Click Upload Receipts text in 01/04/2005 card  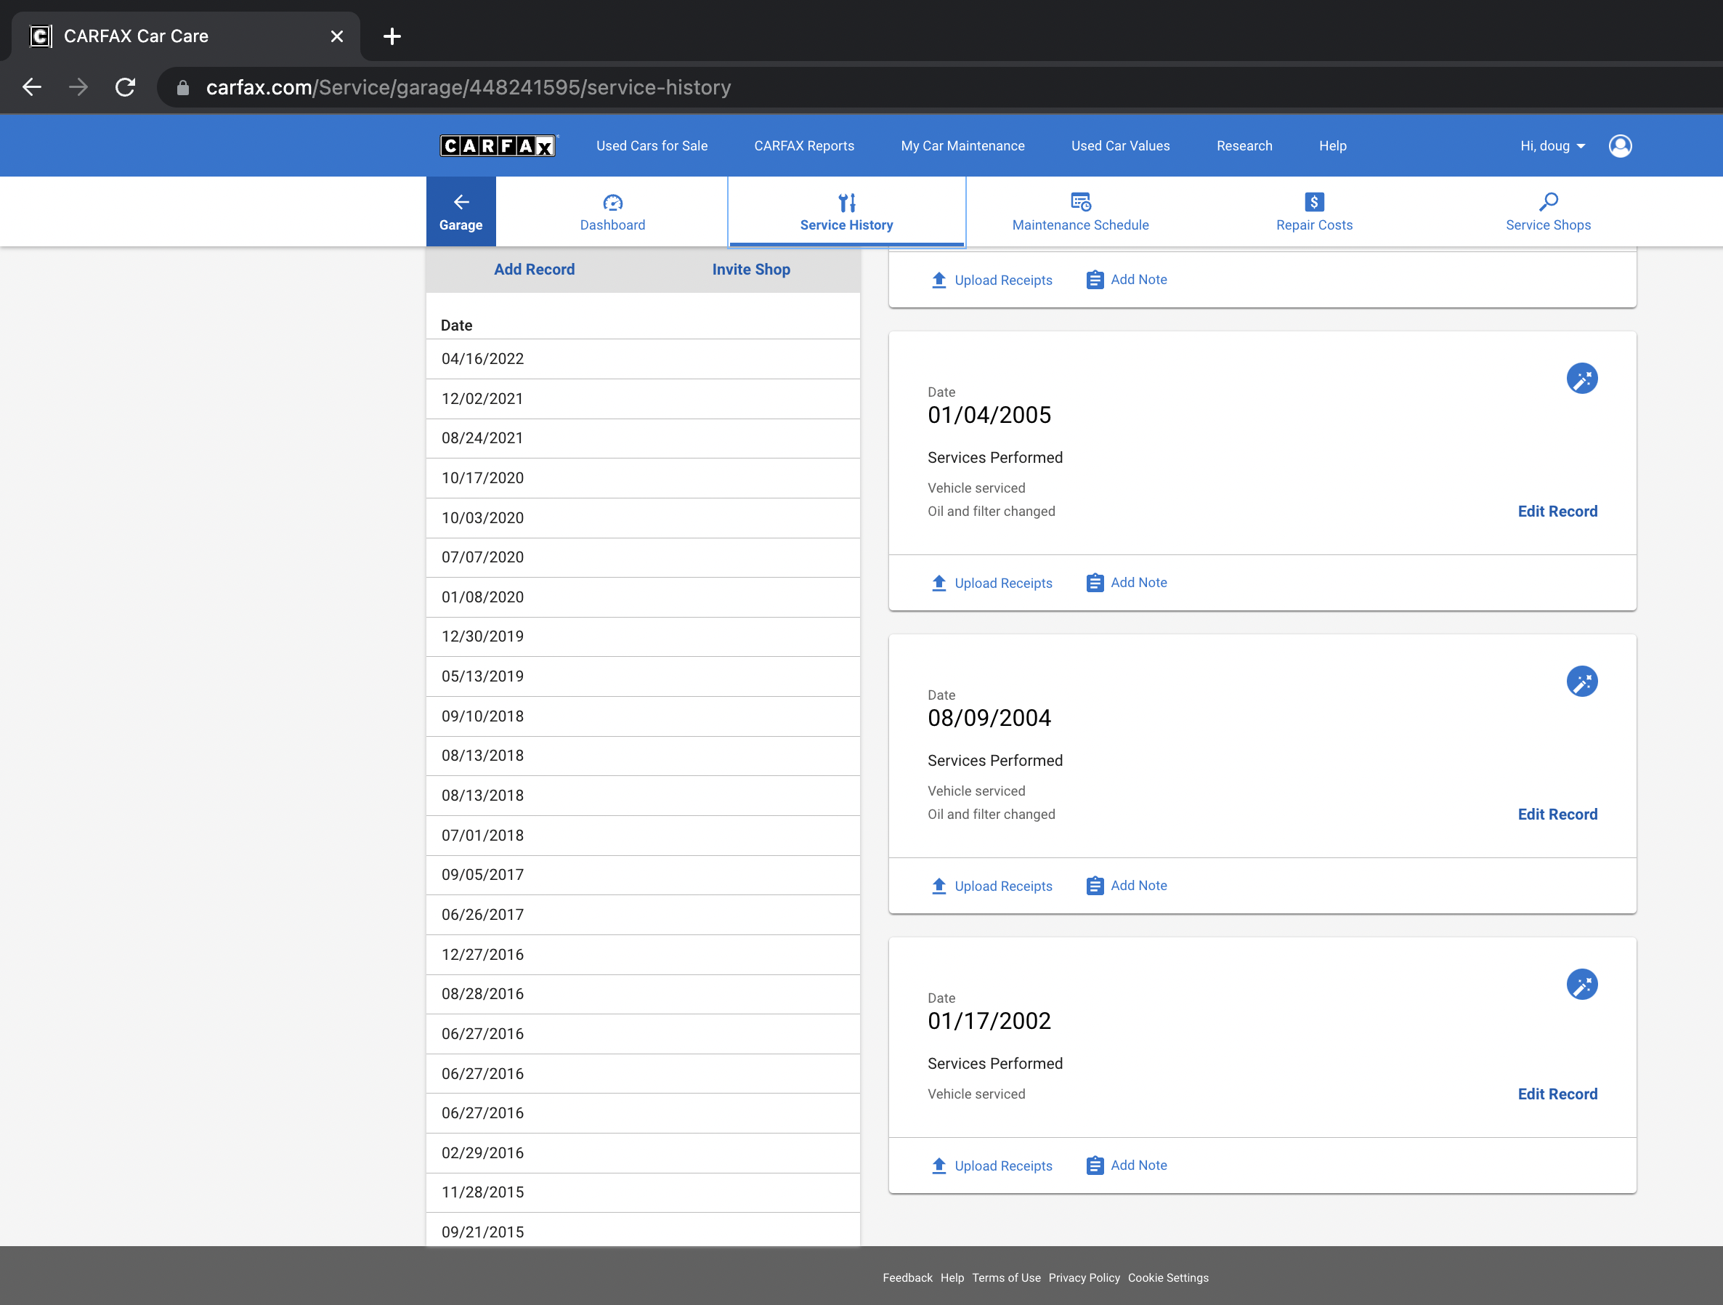coord(1003,583)
